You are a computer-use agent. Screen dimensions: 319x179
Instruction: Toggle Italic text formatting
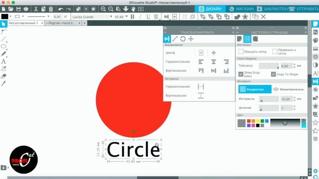[x=140, y=16]
